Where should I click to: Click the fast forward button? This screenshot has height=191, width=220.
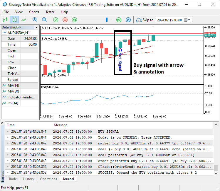click(119, 20)
